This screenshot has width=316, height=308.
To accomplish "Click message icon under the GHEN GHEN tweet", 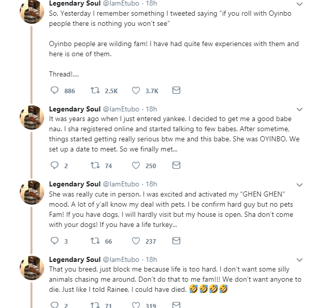I will click(176, 241).
